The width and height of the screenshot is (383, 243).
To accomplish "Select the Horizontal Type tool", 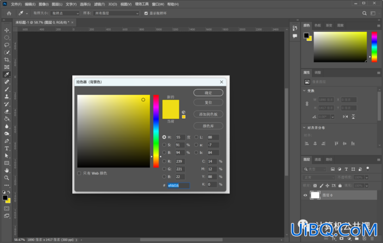I will pyautogui.click(x=7, y=148).
